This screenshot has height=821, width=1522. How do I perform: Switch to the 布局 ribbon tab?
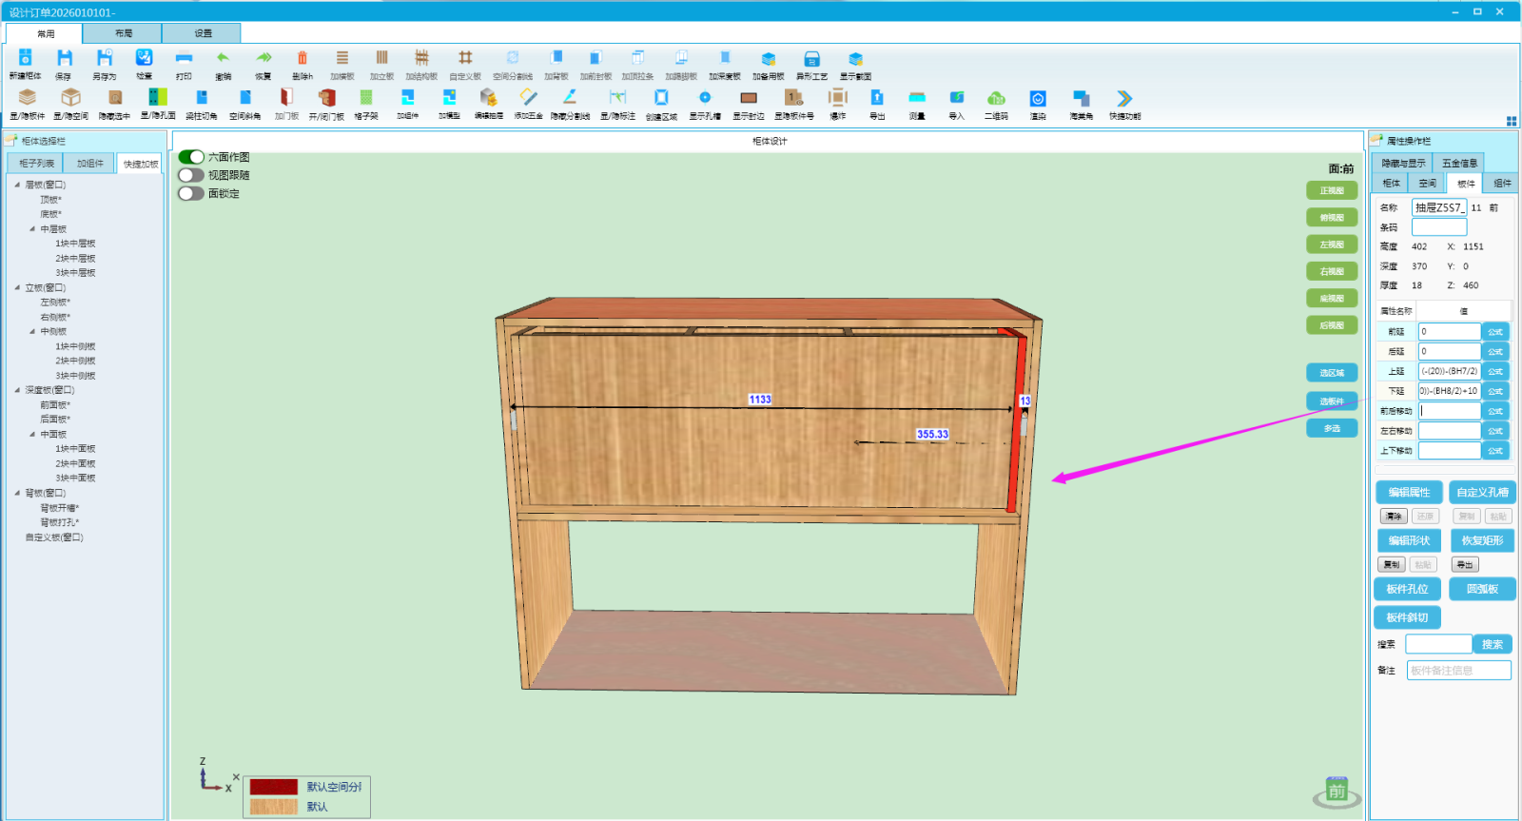click(124, 33)
